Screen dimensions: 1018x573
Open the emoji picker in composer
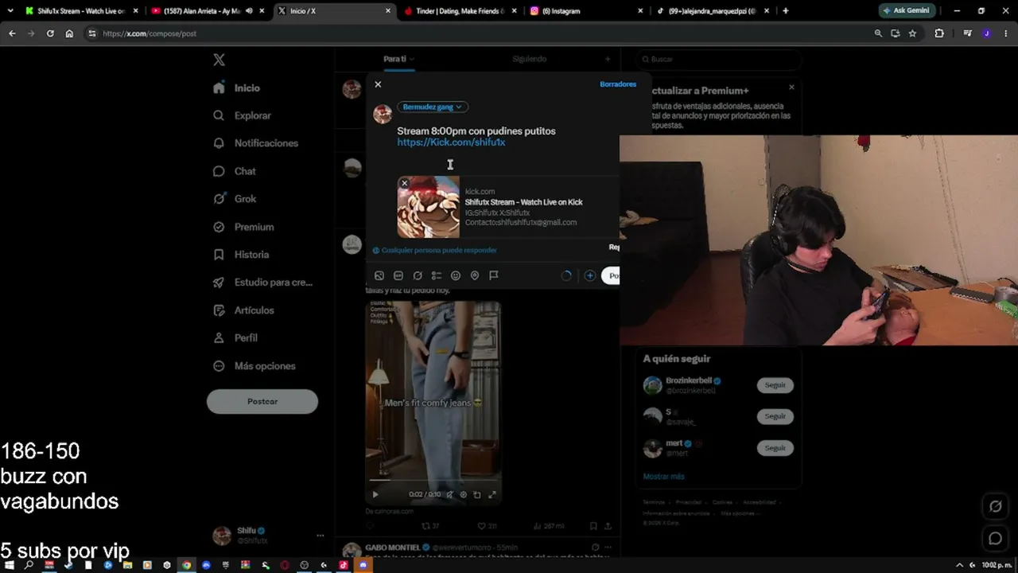click(x=456, y=275)
